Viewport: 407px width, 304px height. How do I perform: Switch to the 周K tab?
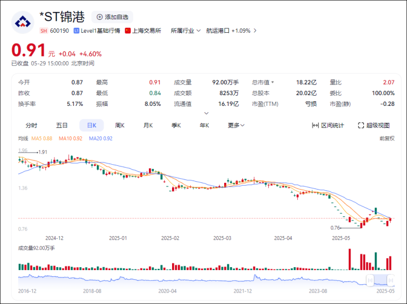[119, 126]
